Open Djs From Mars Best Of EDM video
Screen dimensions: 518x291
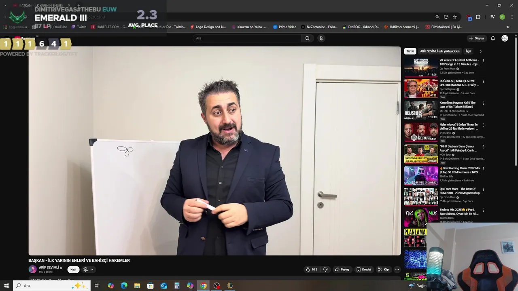(421, 197)
